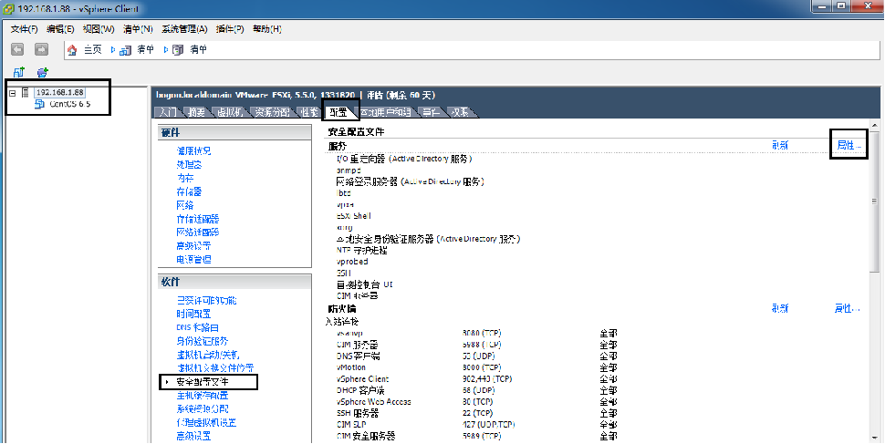Switch to the 入门 tab

click(x=166, y=112)
